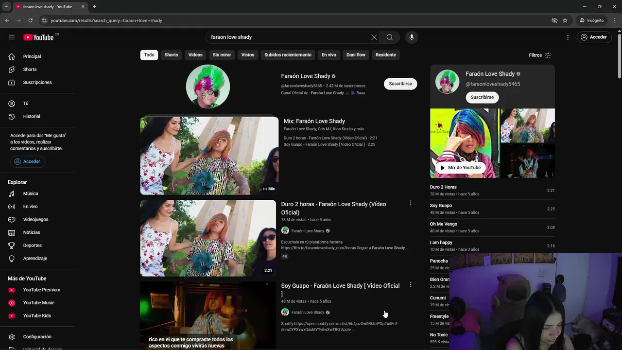622x350 pixels.
Task: Start voice search with microphone
Action: pyautogui.click(x=412, y=37)
